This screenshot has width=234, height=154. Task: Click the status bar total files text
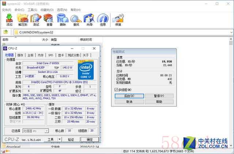pyautogui.click(x=158, y=151)
